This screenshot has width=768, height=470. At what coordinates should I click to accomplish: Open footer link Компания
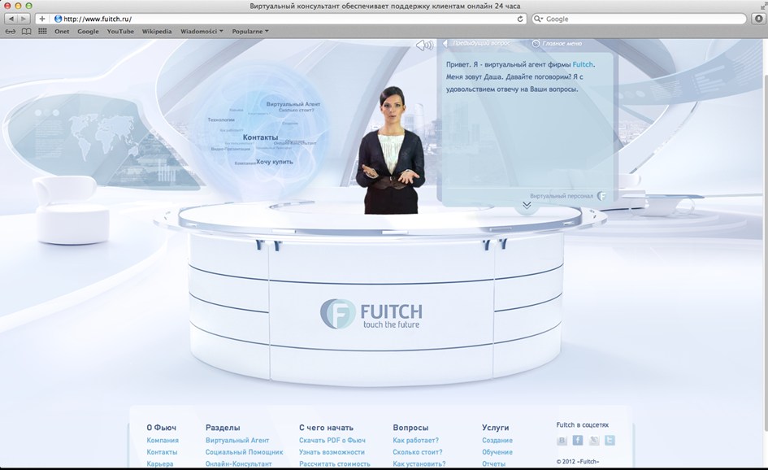(x=163, y=440)
